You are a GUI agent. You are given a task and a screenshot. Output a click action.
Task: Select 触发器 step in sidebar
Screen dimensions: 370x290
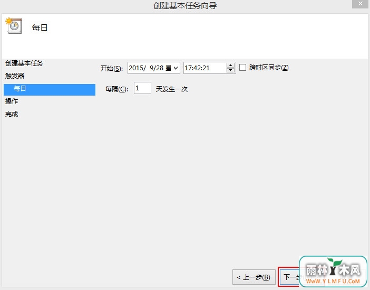tap(15, 76)
